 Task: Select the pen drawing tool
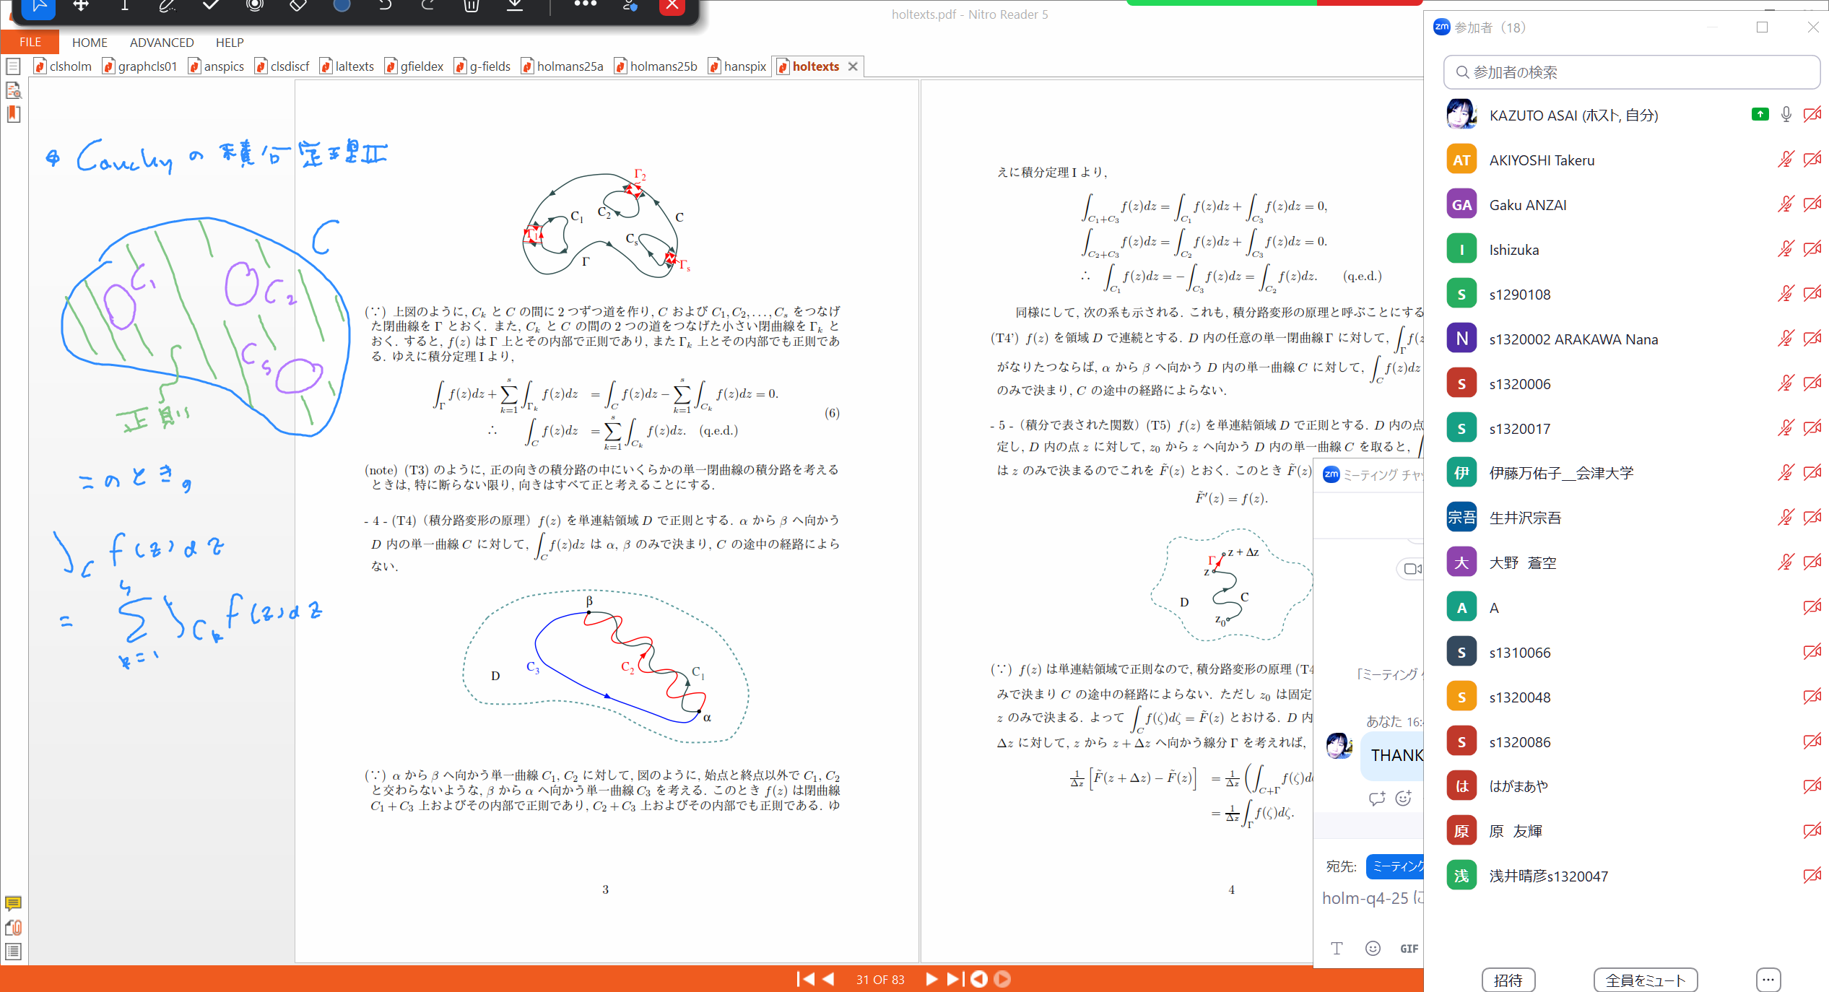pyautogui.click(x=167, y=6)
